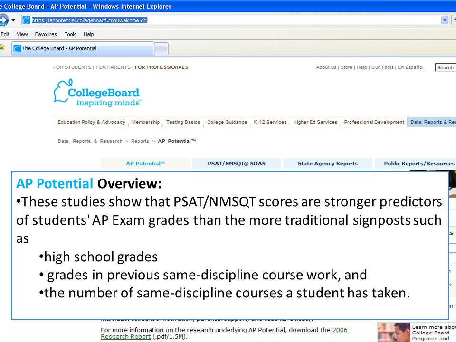The width and height of the screenshot is (456, 342).
Task: Open the Higher Ed Services nav item
Action: [315, 122]
